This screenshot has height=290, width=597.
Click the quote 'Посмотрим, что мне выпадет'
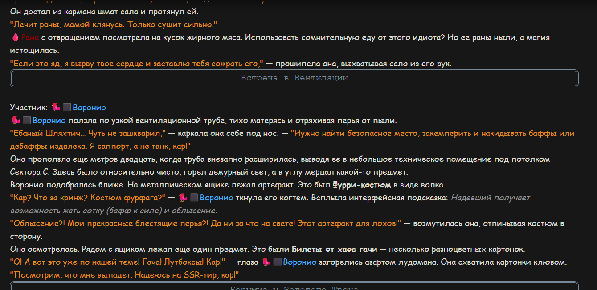tap(124, 275)
